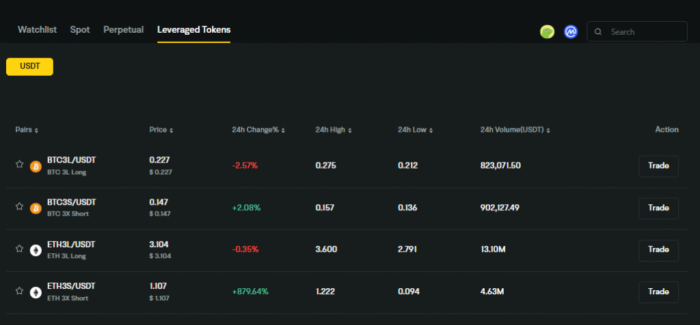Click the 3.600 24h high value
Screen dimensions: 700x325
click(x=326, y=250)
